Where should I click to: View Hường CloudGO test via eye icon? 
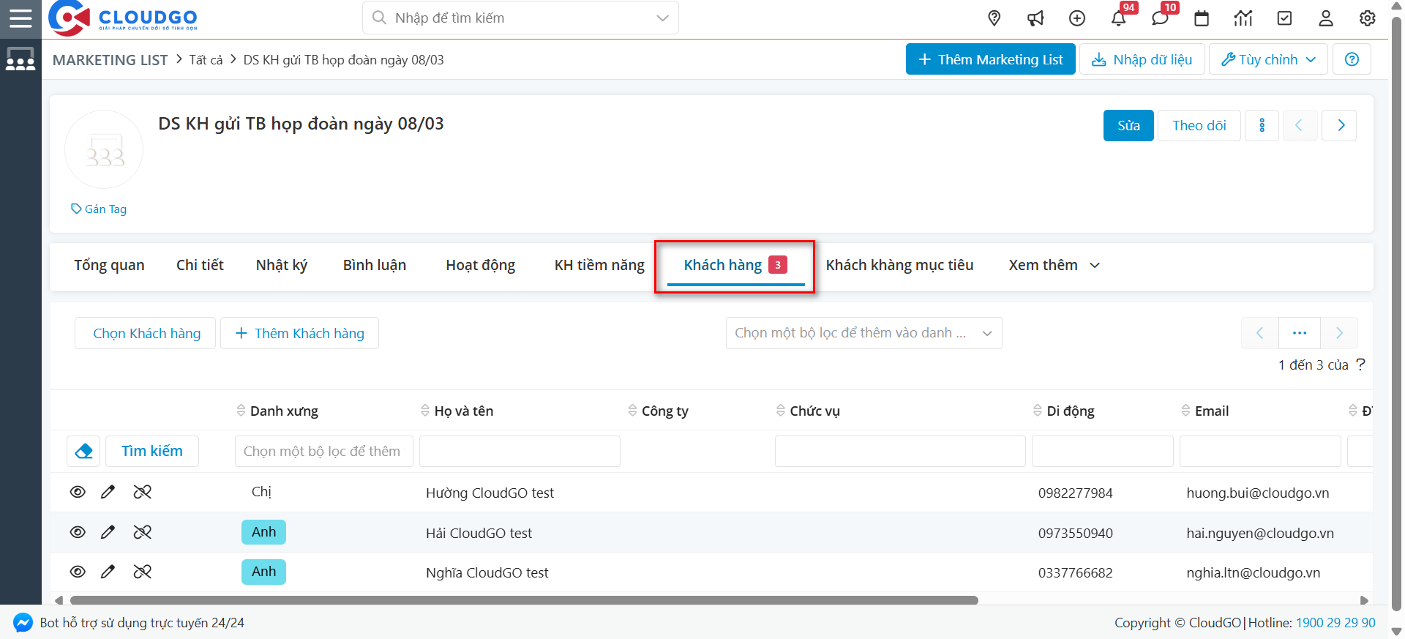pyautogui.click(x=78, y=492)
